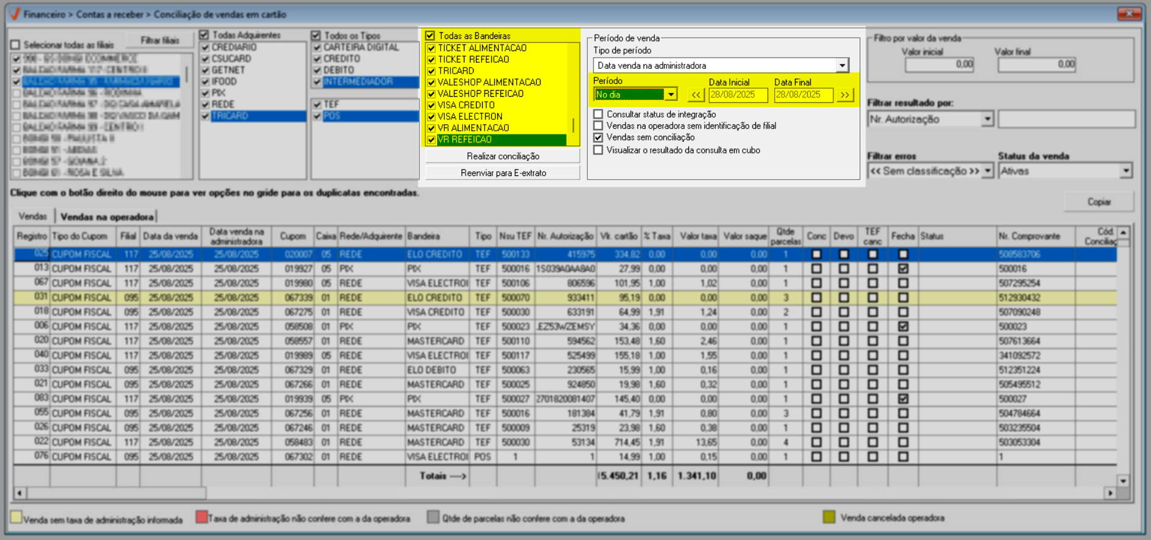Uncheck Vendas sem conciliação option

click(598, 138)
